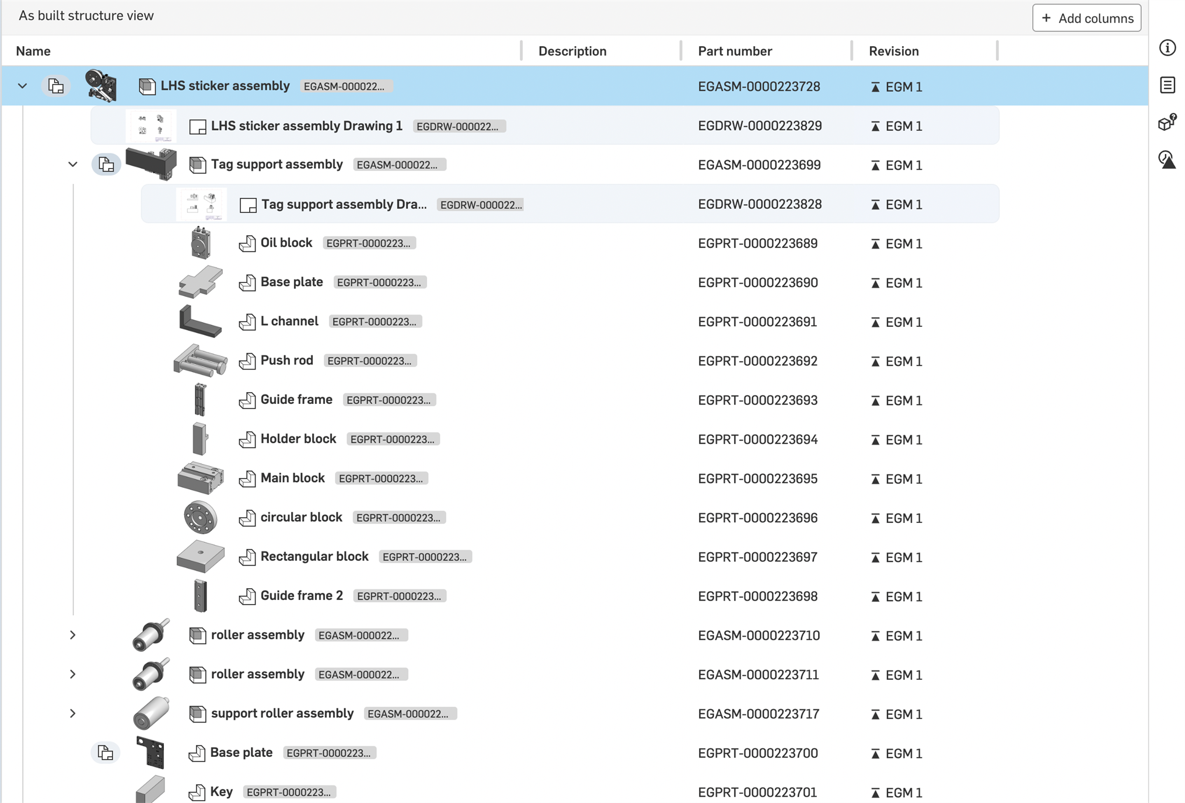Viewport: 1185px width, 803px height.
Task: Expand the support roller assembly row
Action: 71,713
